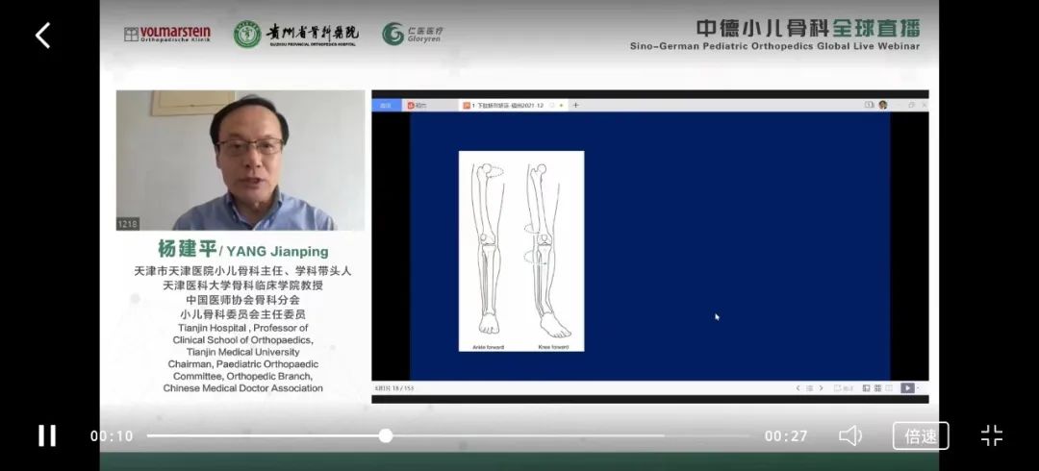Image resolution: width=1039 pixels, height=471 pixels.
Task: Click the Gloryren logo
Action: tap(414, 35)
